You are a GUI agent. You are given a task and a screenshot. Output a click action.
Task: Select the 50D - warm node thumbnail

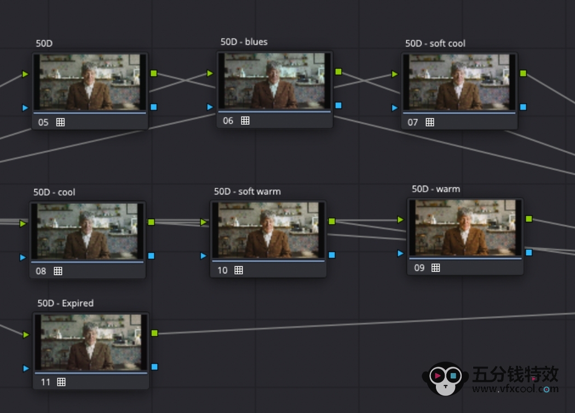[x=465, y=228]
